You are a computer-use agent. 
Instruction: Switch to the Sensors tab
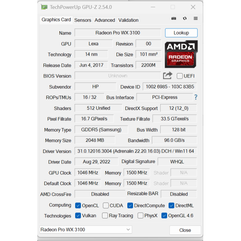coord(83,20)
